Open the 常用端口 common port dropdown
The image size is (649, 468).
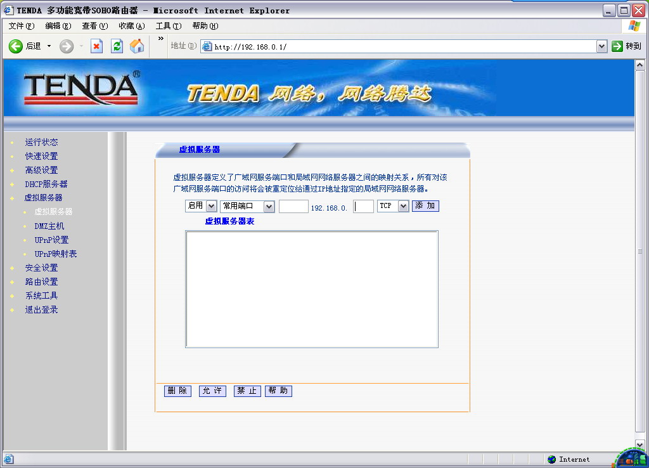247,206
